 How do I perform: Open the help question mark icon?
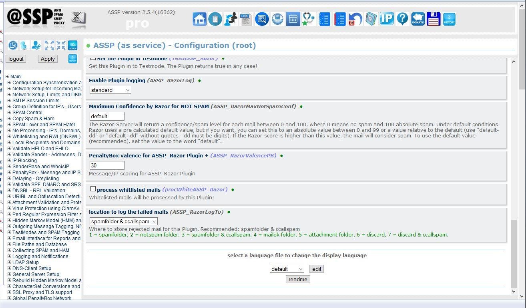point(402,19)
